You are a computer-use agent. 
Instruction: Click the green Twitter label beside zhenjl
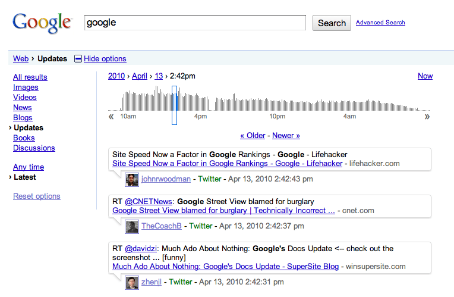tap(181, 282)
